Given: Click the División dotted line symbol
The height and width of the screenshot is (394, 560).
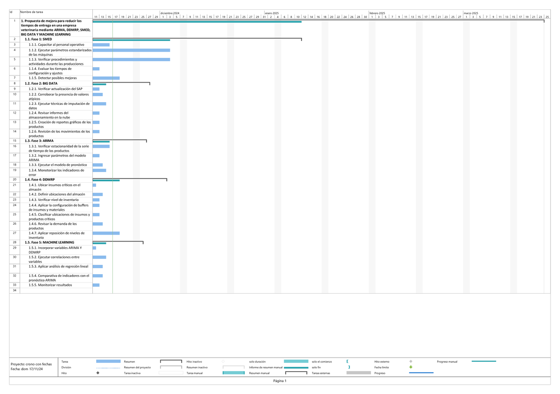Looking at the screenshot, I should 108,367.
